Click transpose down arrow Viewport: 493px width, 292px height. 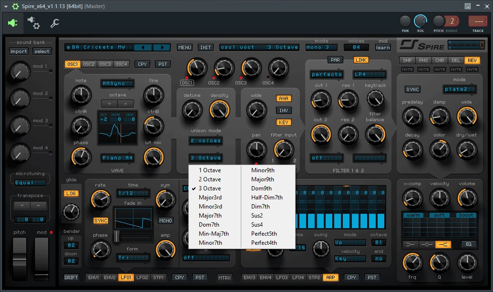(22, 206)
